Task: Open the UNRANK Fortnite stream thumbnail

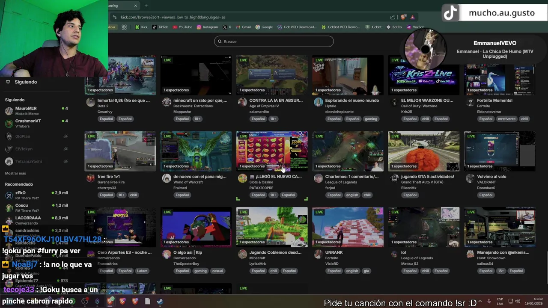Action: click(x=348, y=227)
